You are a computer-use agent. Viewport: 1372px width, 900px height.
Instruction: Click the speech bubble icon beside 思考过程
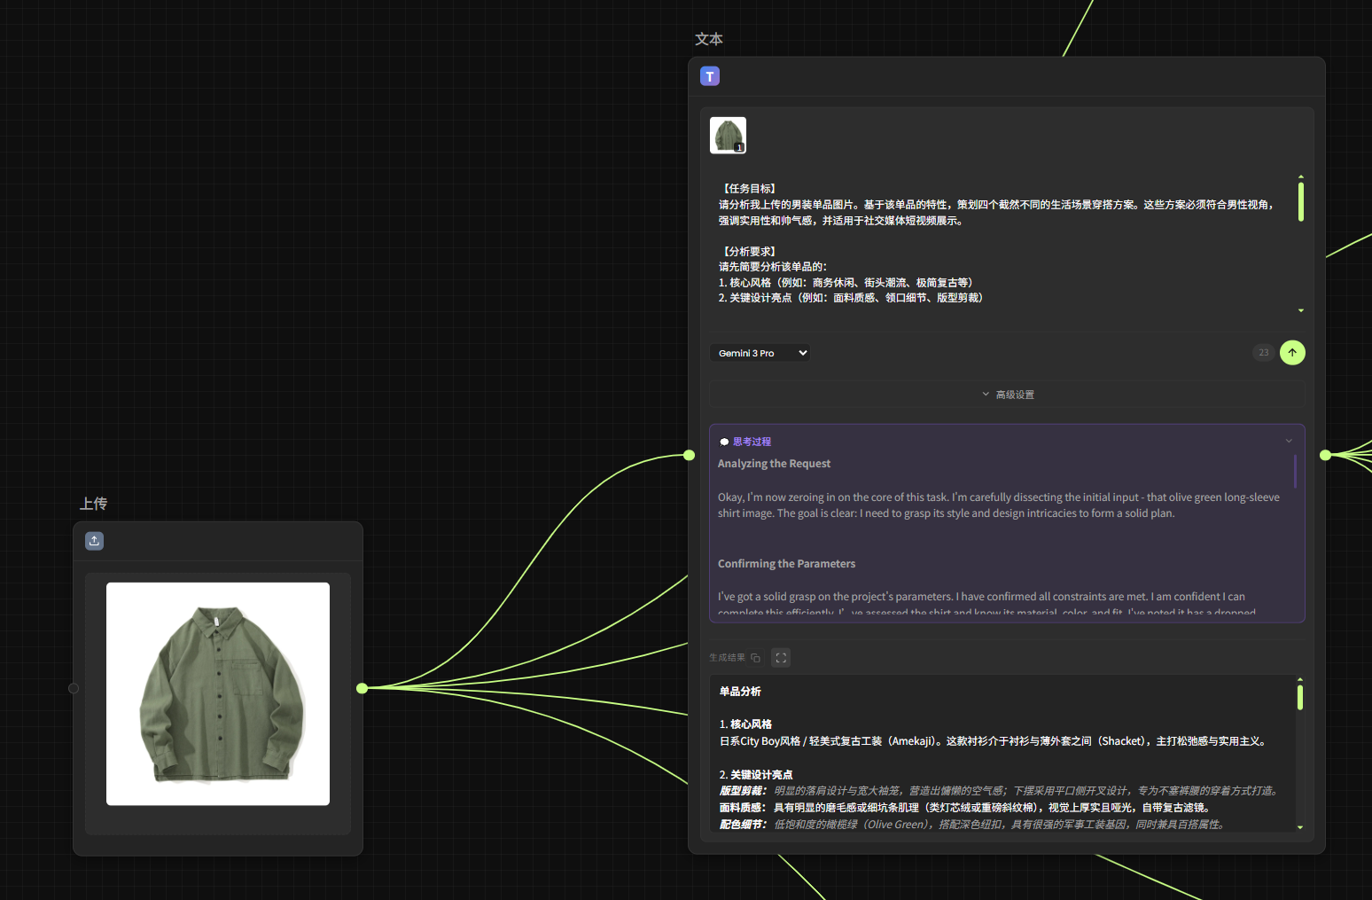(x=724, y=442)
